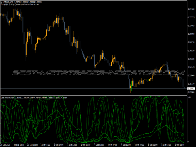Click the current price tag 1.25661

(x=191, y=89)
